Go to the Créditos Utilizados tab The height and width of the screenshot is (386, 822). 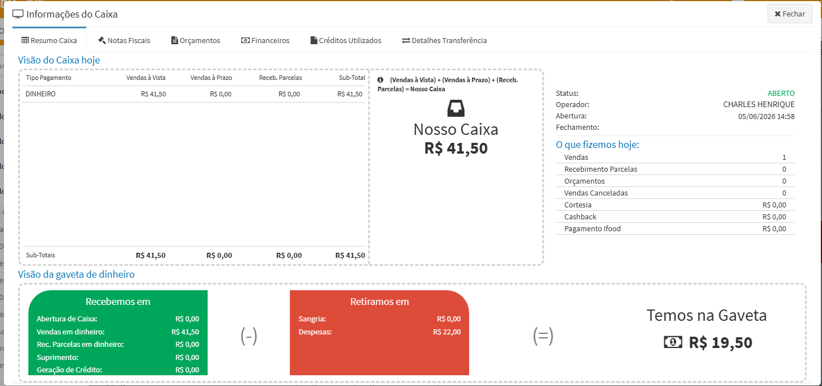(x=346, y=40)
